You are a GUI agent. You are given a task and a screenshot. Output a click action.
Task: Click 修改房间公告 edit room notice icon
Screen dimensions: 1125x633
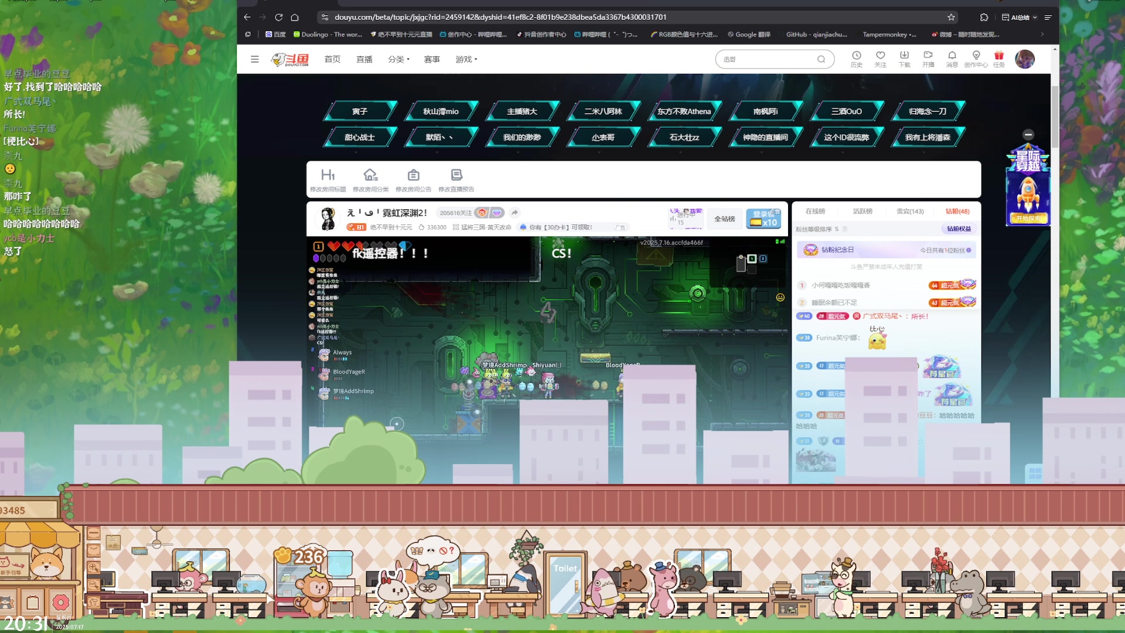click(413, 180)
